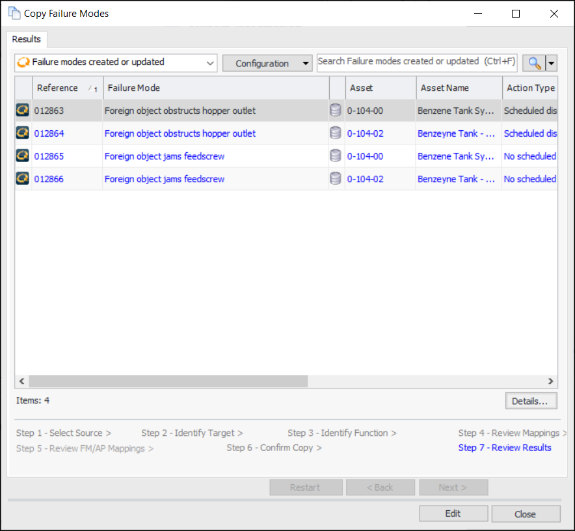Image resolution: width=575 pixels, height=531 pixels.
Task: Click failure mode icon for row 012866
Action: coord(23,179)
